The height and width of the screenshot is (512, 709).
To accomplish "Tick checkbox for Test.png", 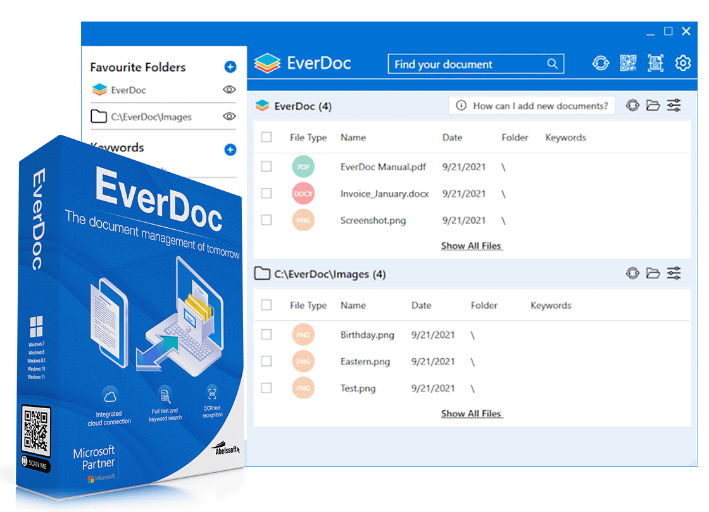I will pyautogui.click(x=267, y=388).
